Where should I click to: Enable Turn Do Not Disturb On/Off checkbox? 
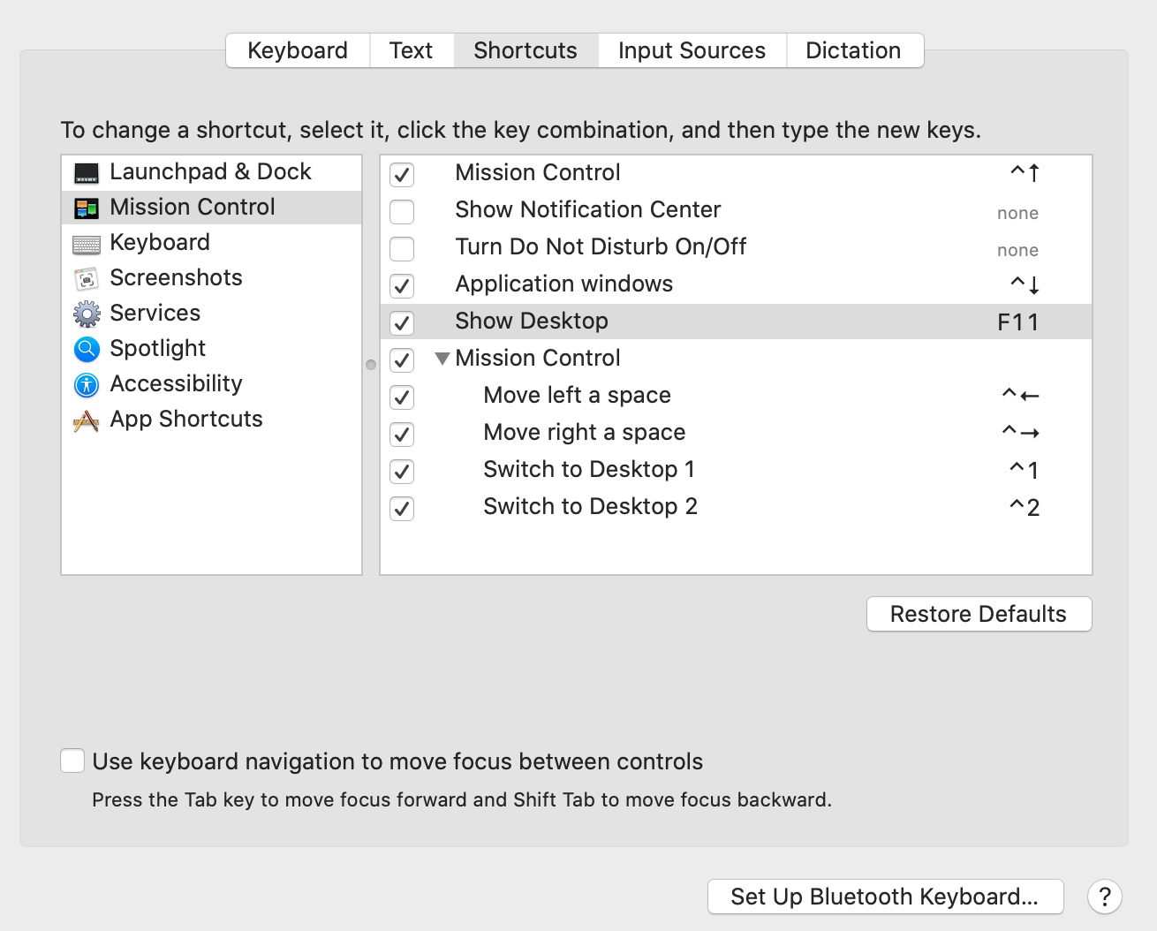coord(402,249)
